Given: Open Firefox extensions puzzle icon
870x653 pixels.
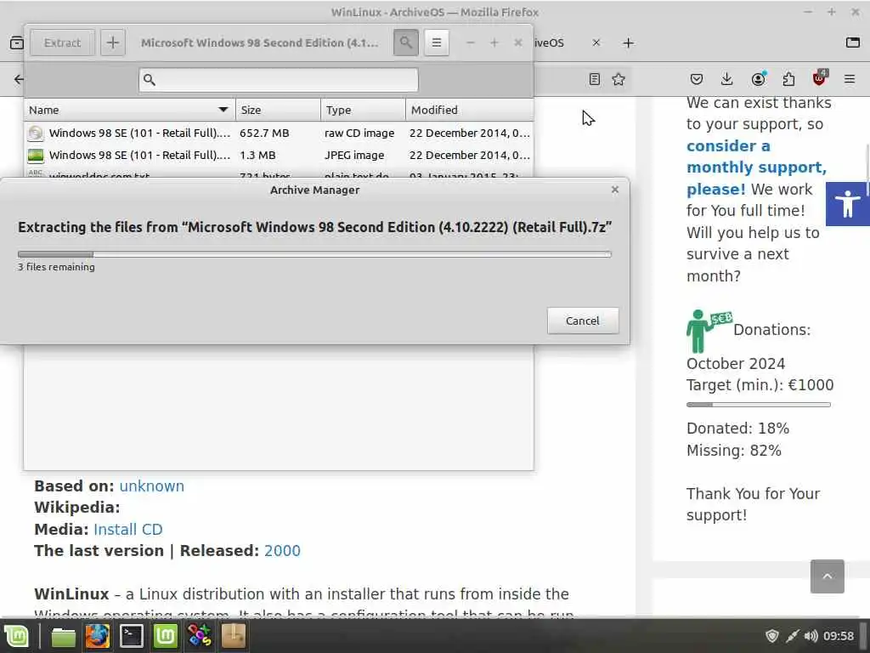Looking at the screenshot, I should (x=788, y=79).
